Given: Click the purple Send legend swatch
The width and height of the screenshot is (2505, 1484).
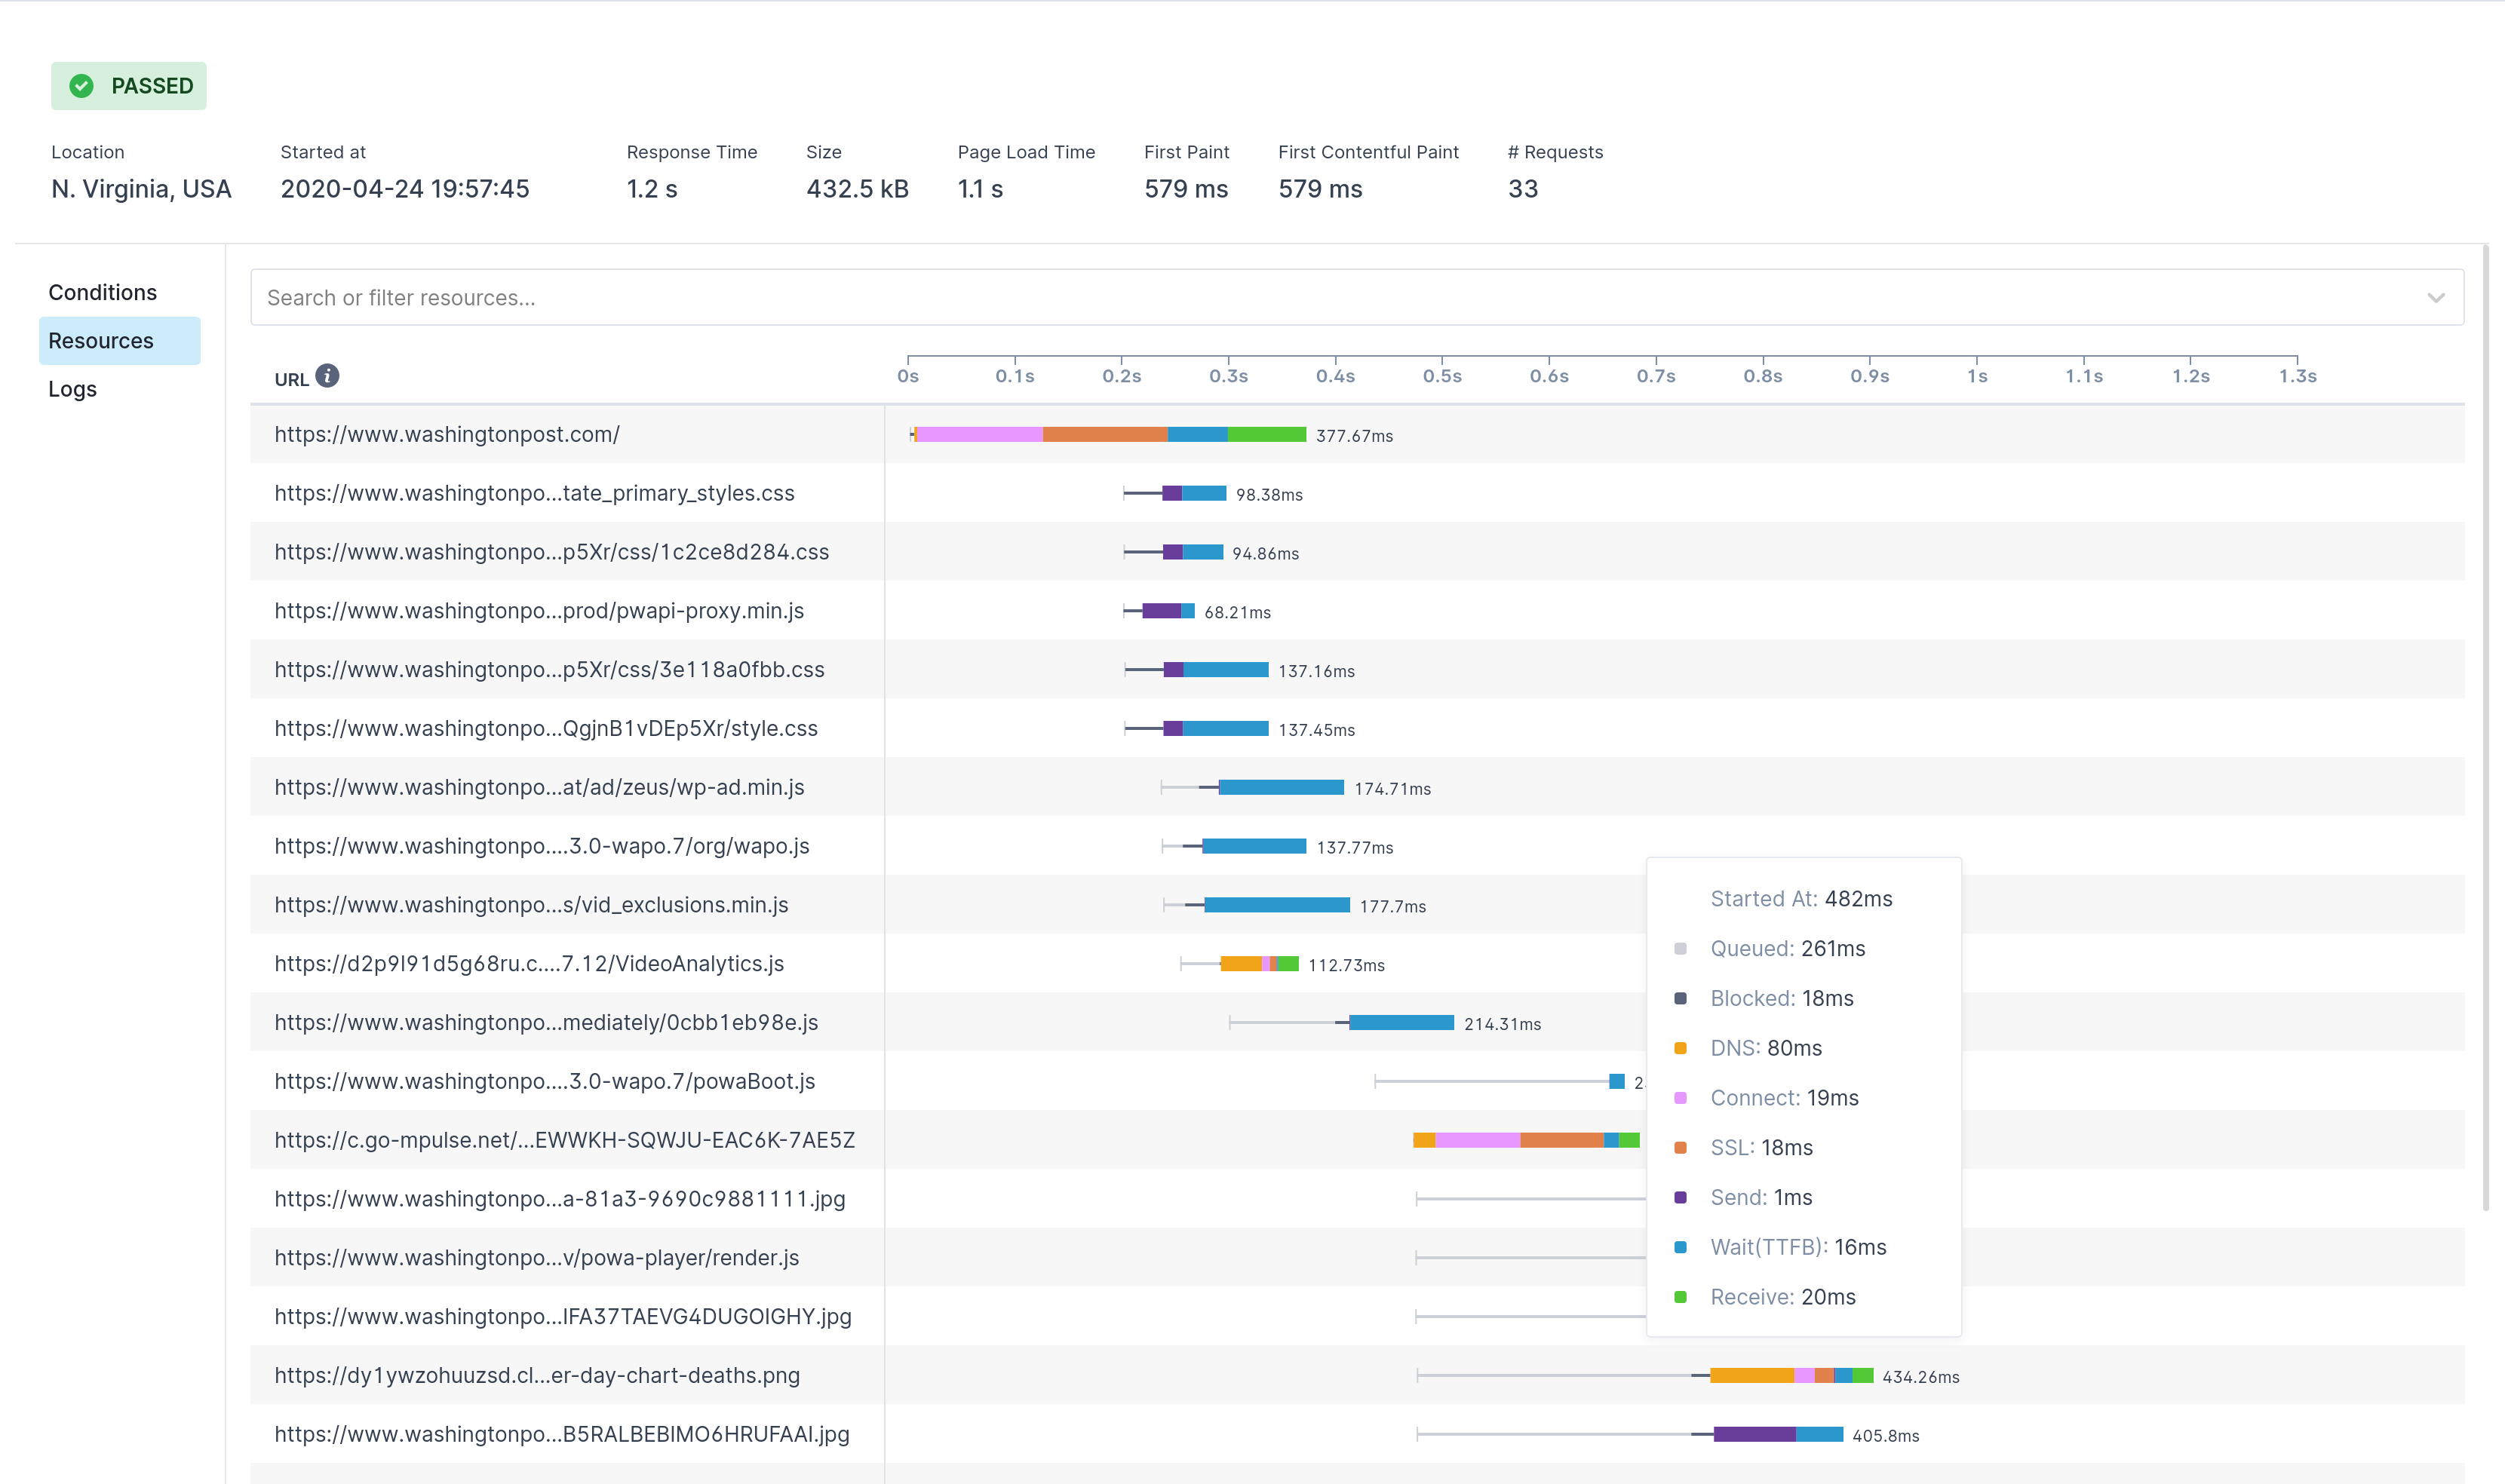Looking at the screenshot, I should point(1680,1197).
